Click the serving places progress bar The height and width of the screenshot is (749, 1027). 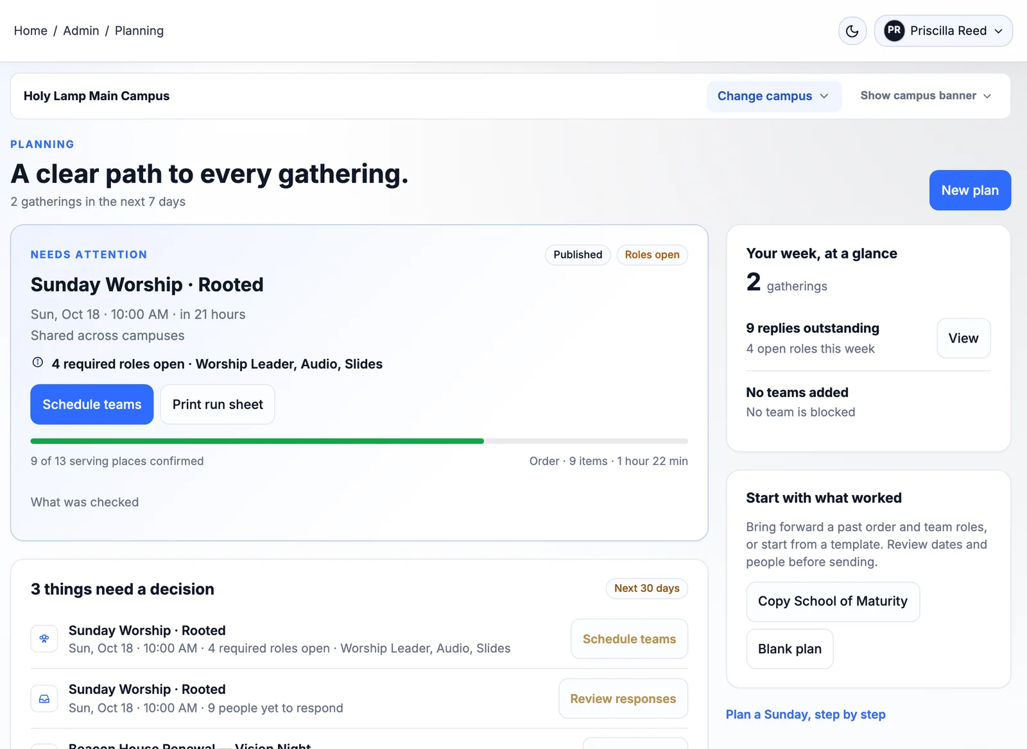359,441
